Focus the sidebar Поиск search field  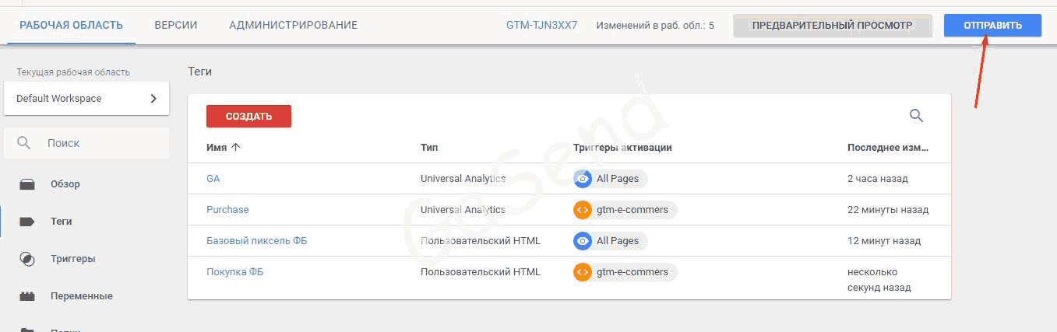(x=93, y=143)
